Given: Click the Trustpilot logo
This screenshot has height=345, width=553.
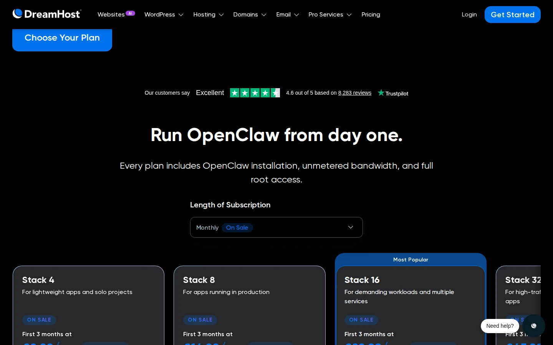Looking at the screenshot, I should (393, 93).
